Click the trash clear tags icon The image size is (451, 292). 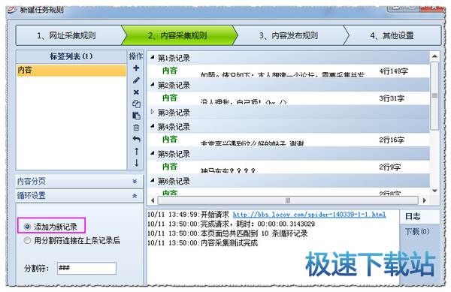pos(136,128)
